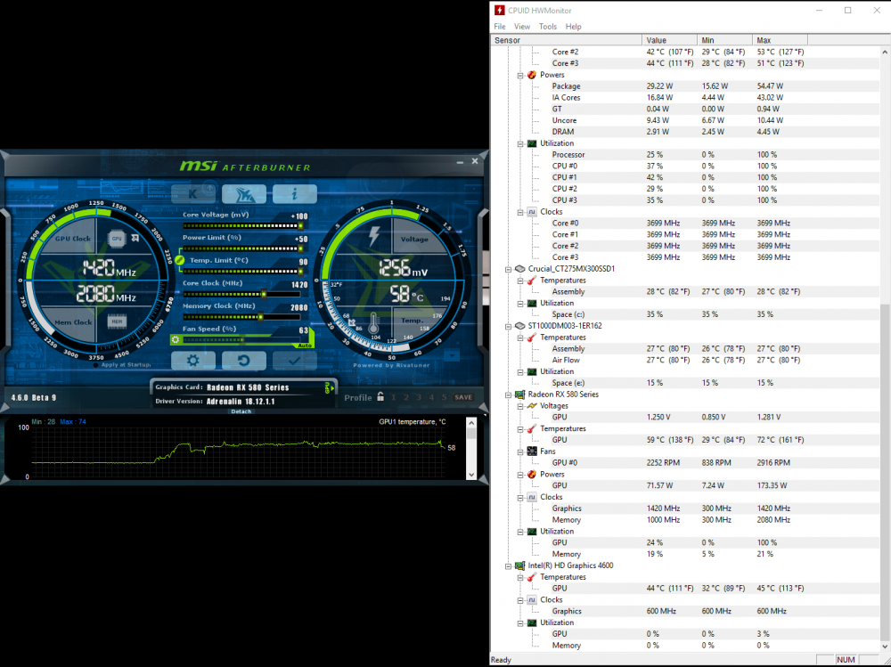Toggle the profile lock icon
This screenshot has width=891, height=667.
click(380, 396)
